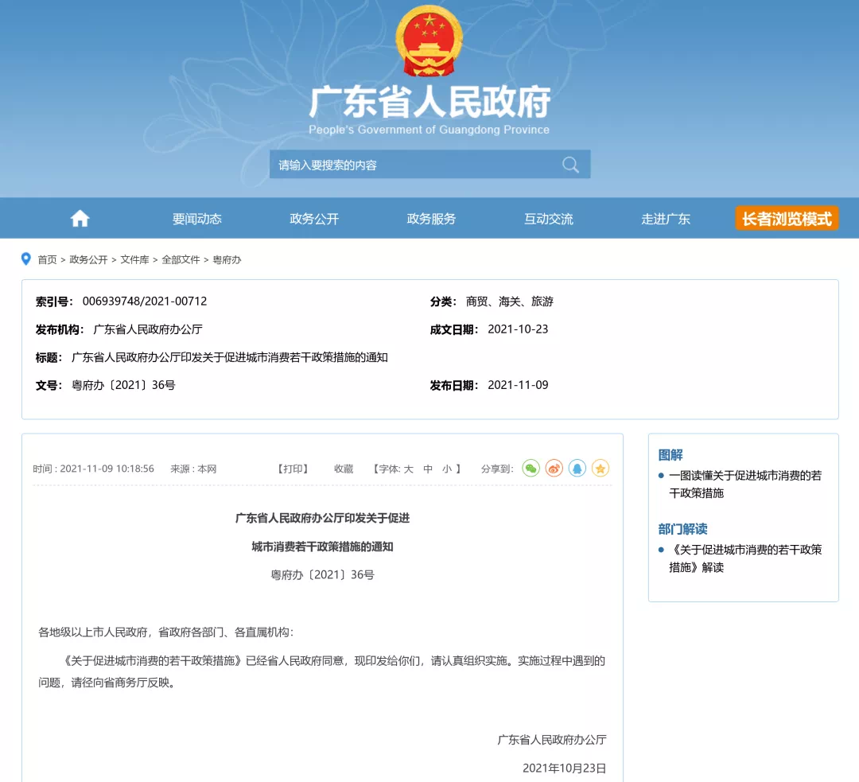The image size is (859, 782).
Task: Share to WeChat via green icon
Action: [531, 469]
